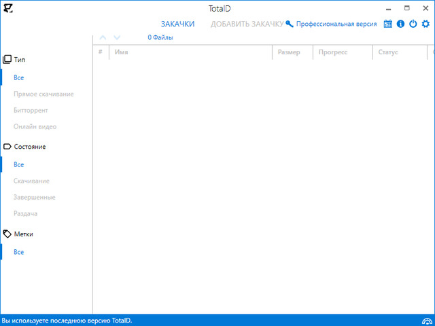Click the latest version status bar message

pyautogui.click(x=67, y=321)
